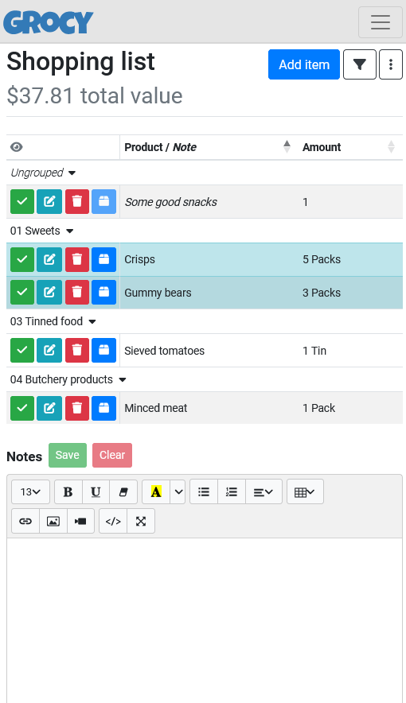The image size is (406, 703).
Task: Delete the Sieved tomatoes item
Action: (77, 350)
